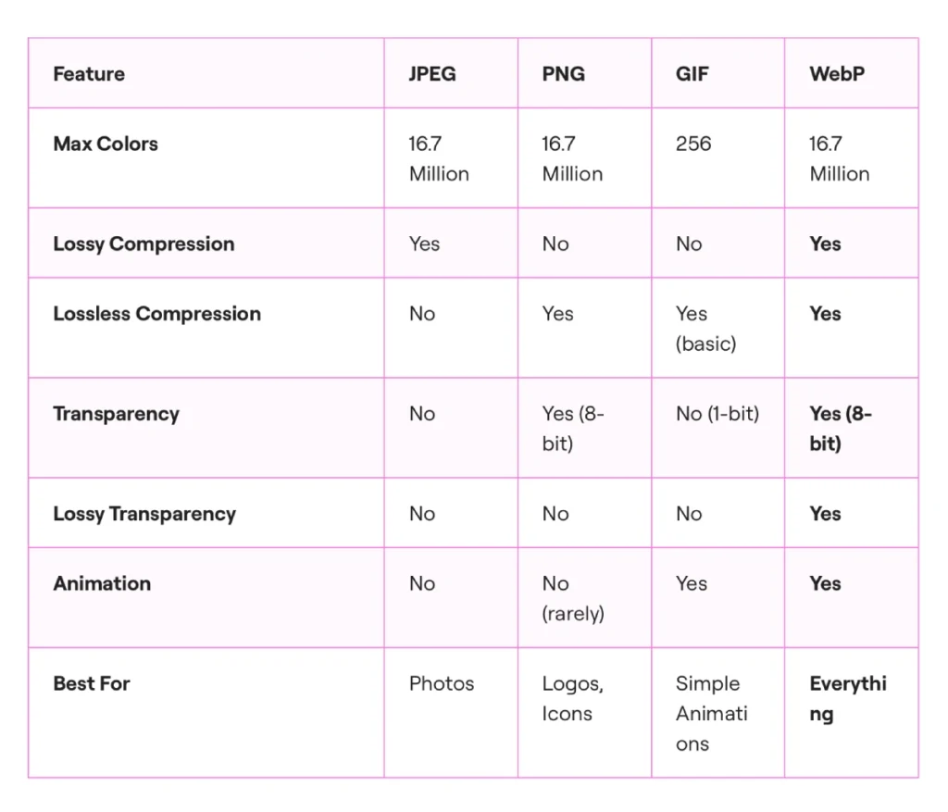
Task: Click the GIF column header
Action: pyautogui.click(x=692, y=74)
